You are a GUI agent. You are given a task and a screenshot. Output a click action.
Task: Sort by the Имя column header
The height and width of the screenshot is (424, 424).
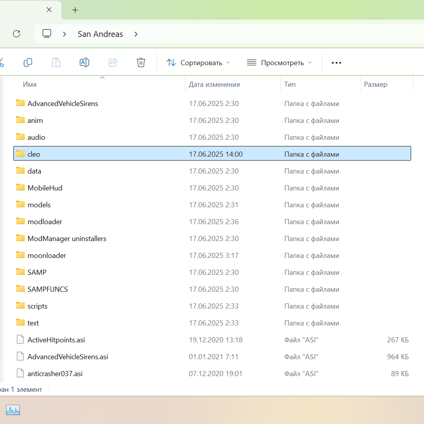(30, 84)
